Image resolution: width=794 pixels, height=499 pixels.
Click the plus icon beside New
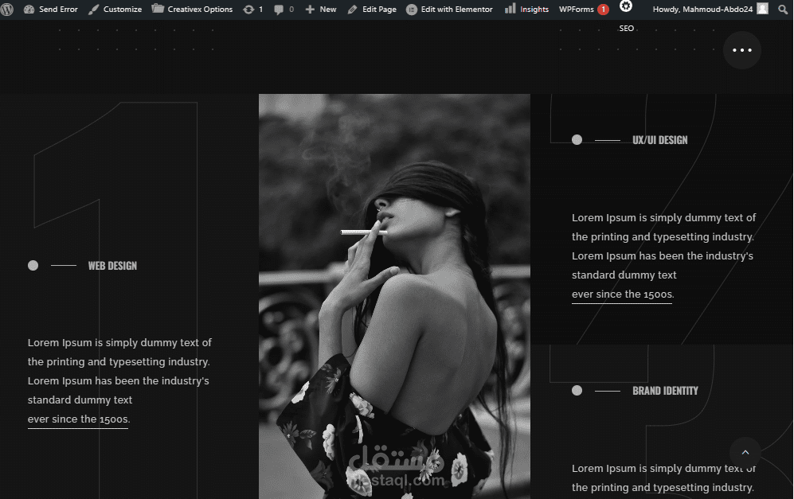[x=310, y=9]
